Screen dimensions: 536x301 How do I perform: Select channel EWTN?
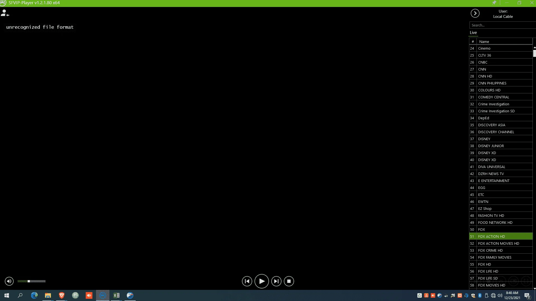tap(501, 202)
